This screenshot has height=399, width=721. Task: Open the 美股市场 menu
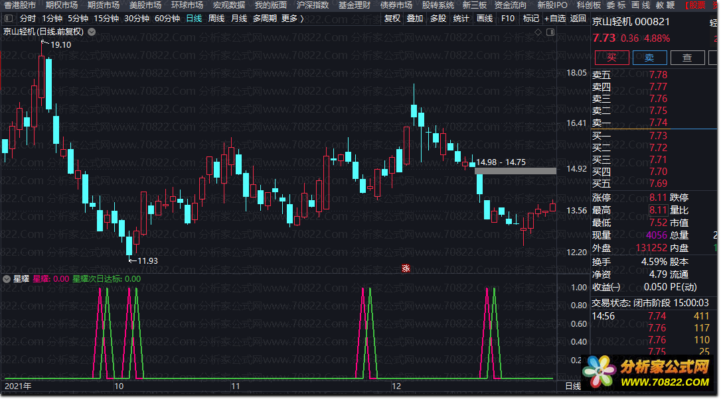click(145, 5)
